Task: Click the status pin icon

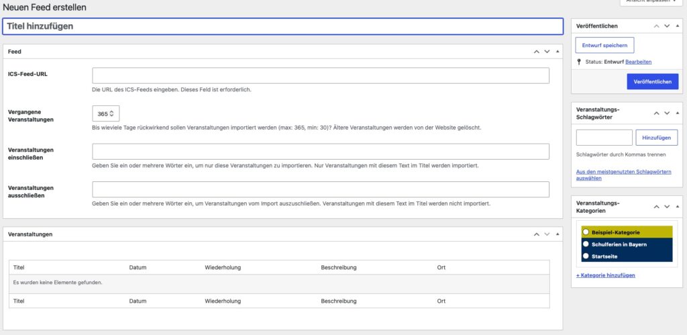Action: pos(579,62)
